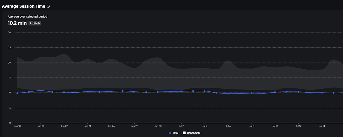Image resolution: width=343 pixels, height=137 pixels.
Task: Select the Jun 18 data point
Action: (x=17, y=93)
